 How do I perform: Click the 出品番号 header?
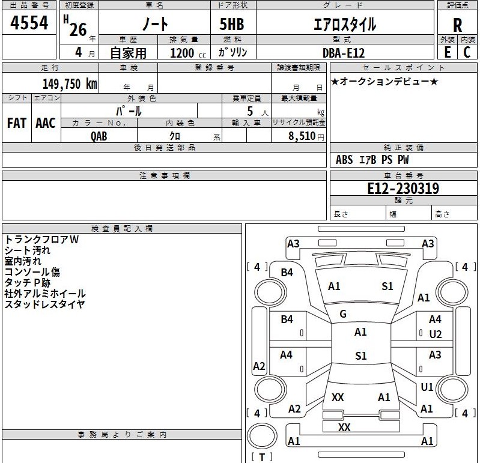click(29, 5)
